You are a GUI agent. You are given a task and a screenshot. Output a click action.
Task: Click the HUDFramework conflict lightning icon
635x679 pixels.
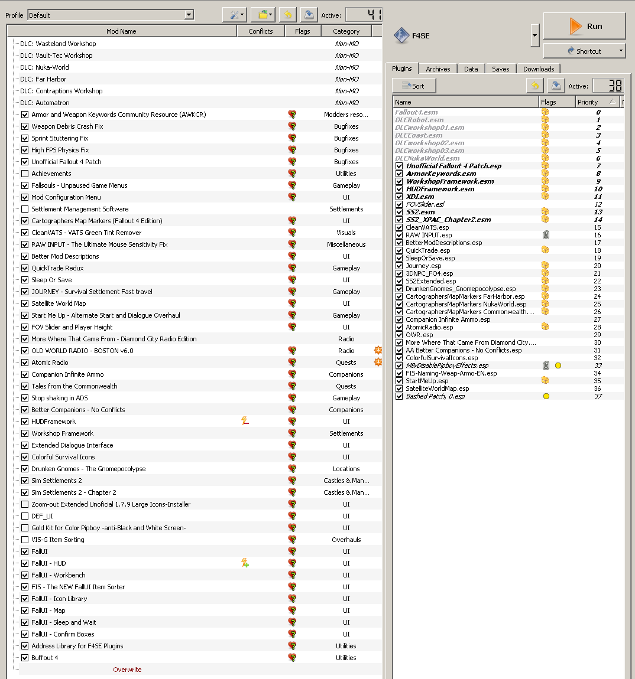pyautogui.click(x=245, y=421)
